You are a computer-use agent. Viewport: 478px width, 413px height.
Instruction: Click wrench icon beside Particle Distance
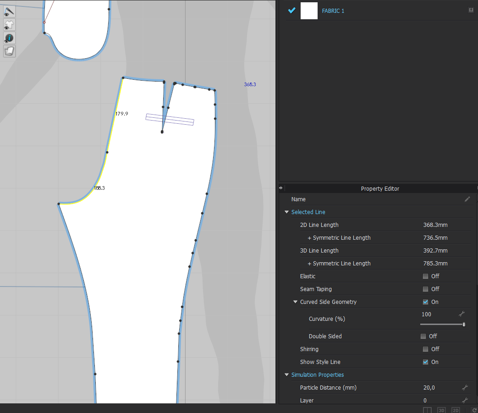[x=465, y=388]
